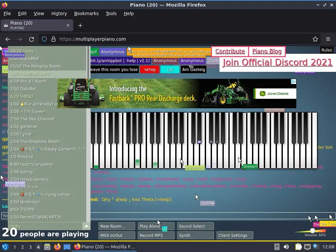Join the "2/2 Practice" room
The image size is (336, 252).
tap(47, 157)
